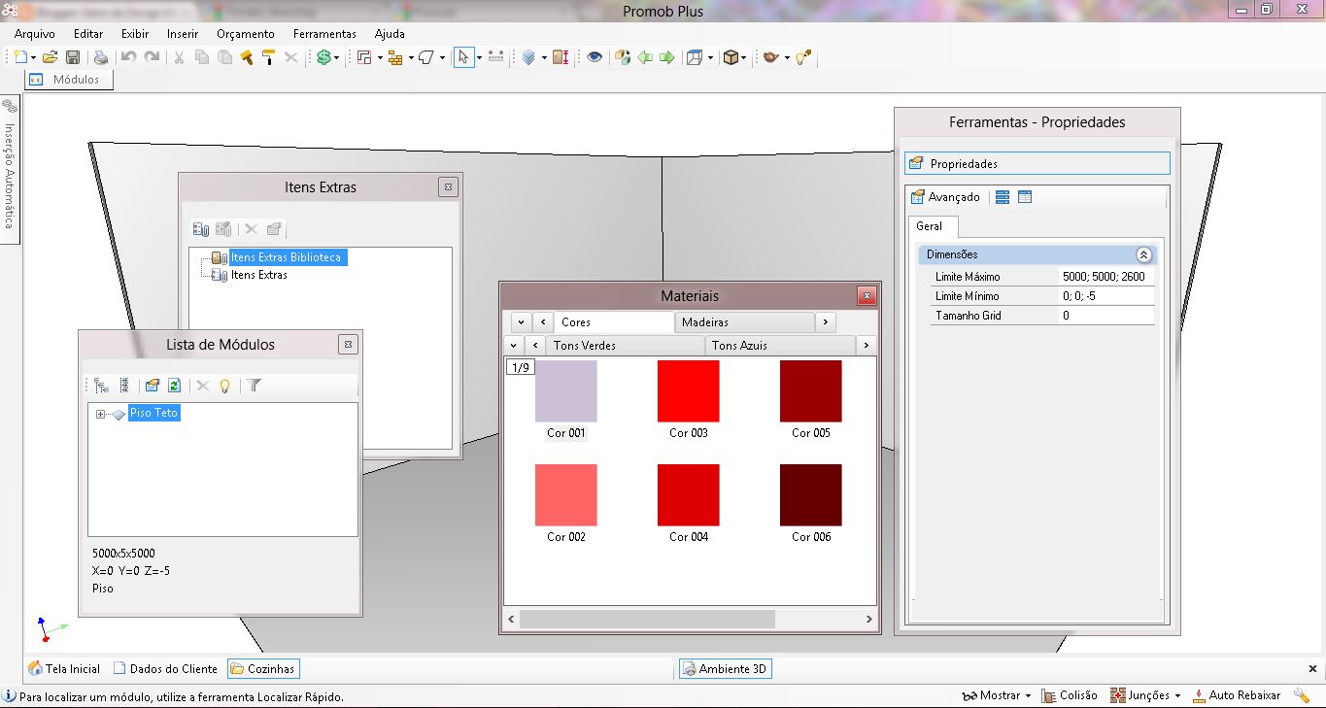This screenshot has width=1326, height=708.
Task: Click the green dollar budget icon
Action: [x=323, y=58]
